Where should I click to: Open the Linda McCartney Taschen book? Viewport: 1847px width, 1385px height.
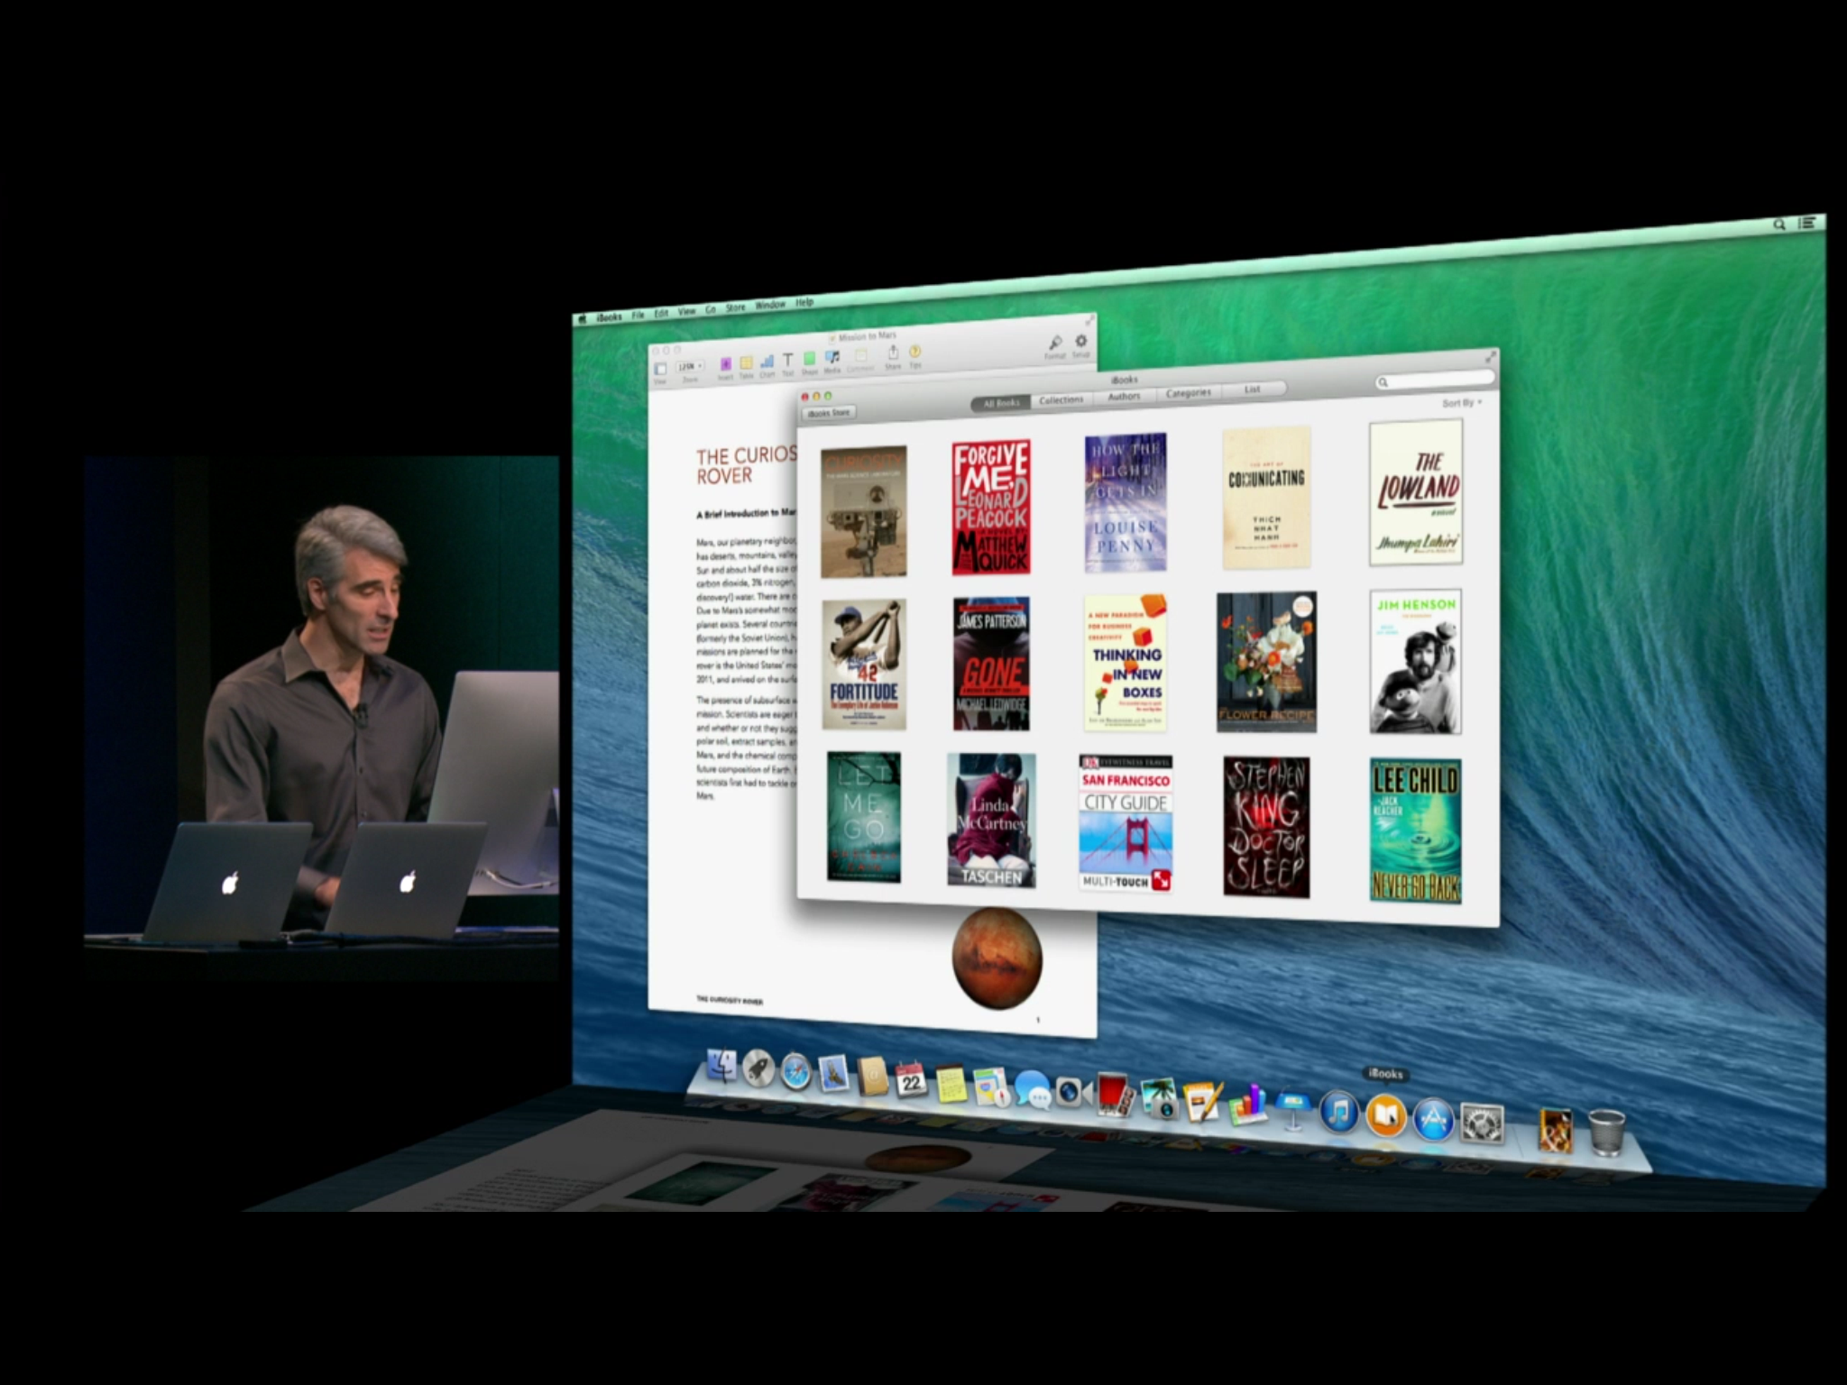tap(990, 821)
